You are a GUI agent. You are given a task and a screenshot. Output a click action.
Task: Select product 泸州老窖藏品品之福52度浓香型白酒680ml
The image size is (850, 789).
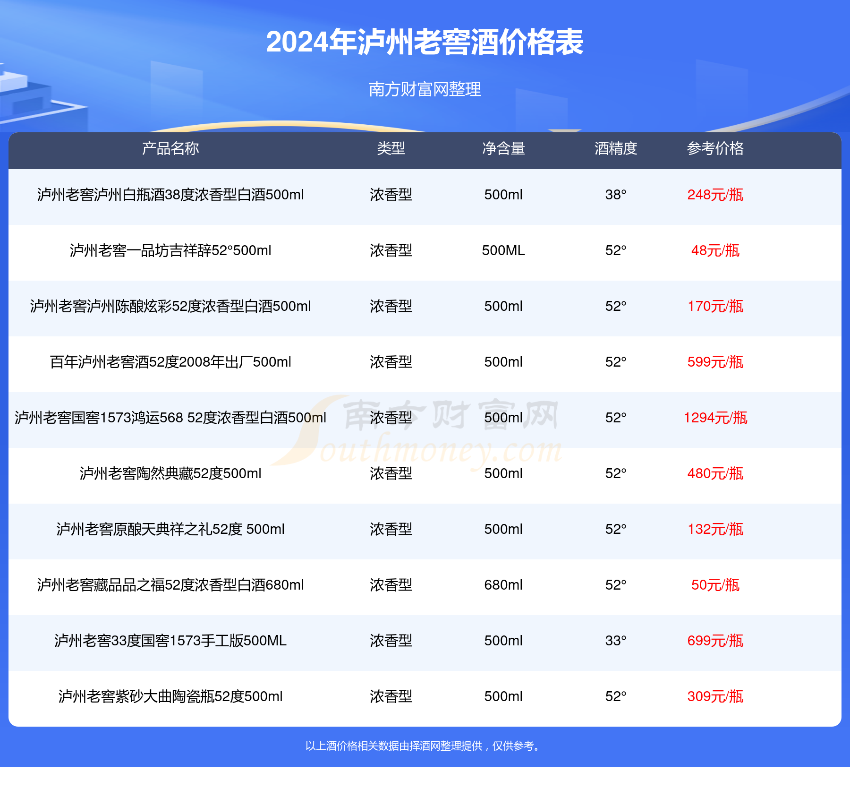[x=170, y=585]
